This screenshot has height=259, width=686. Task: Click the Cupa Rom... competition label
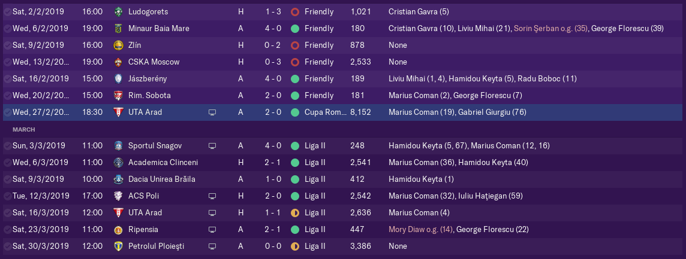coord(325,112)
